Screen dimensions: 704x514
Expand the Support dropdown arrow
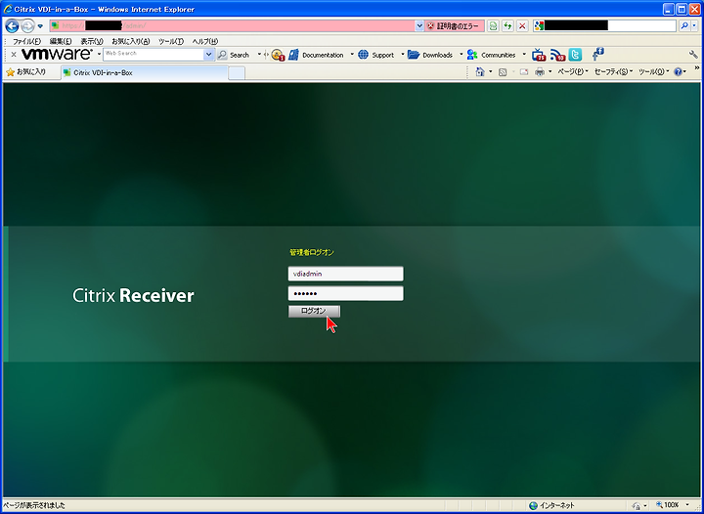tap(402, 55)
